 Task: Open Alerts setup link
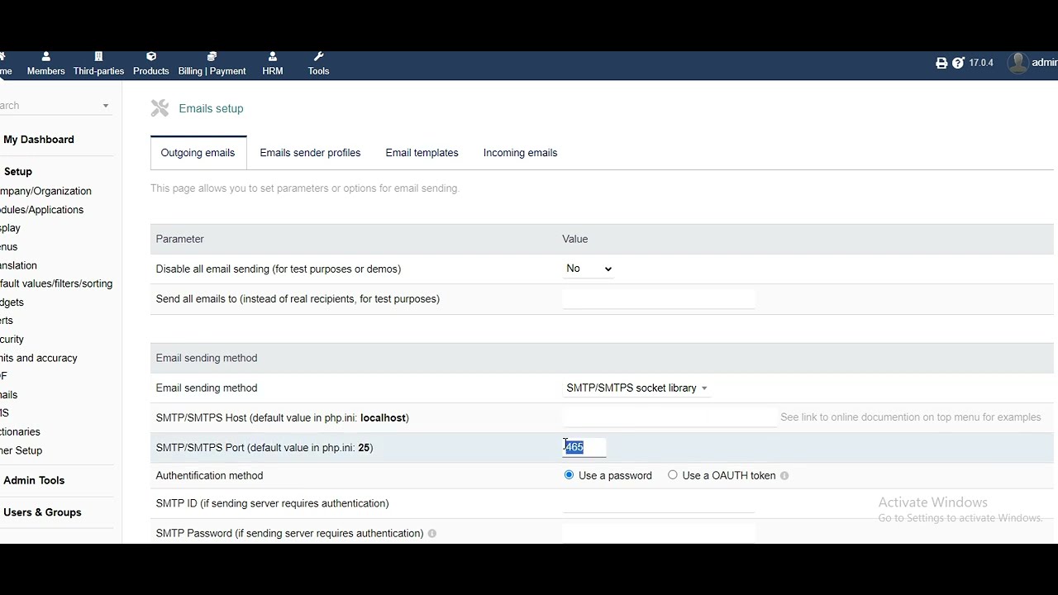pyautogui.click(x=7, y=321)
